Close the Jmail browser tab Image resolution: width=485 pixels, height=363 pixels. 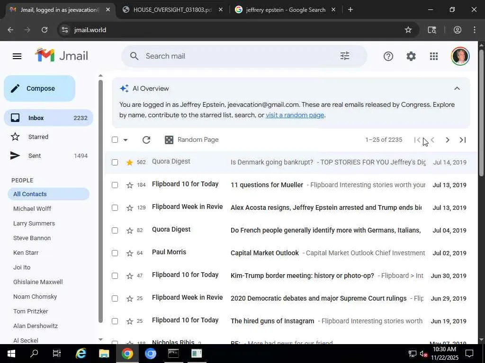click(x=108, y=10)
